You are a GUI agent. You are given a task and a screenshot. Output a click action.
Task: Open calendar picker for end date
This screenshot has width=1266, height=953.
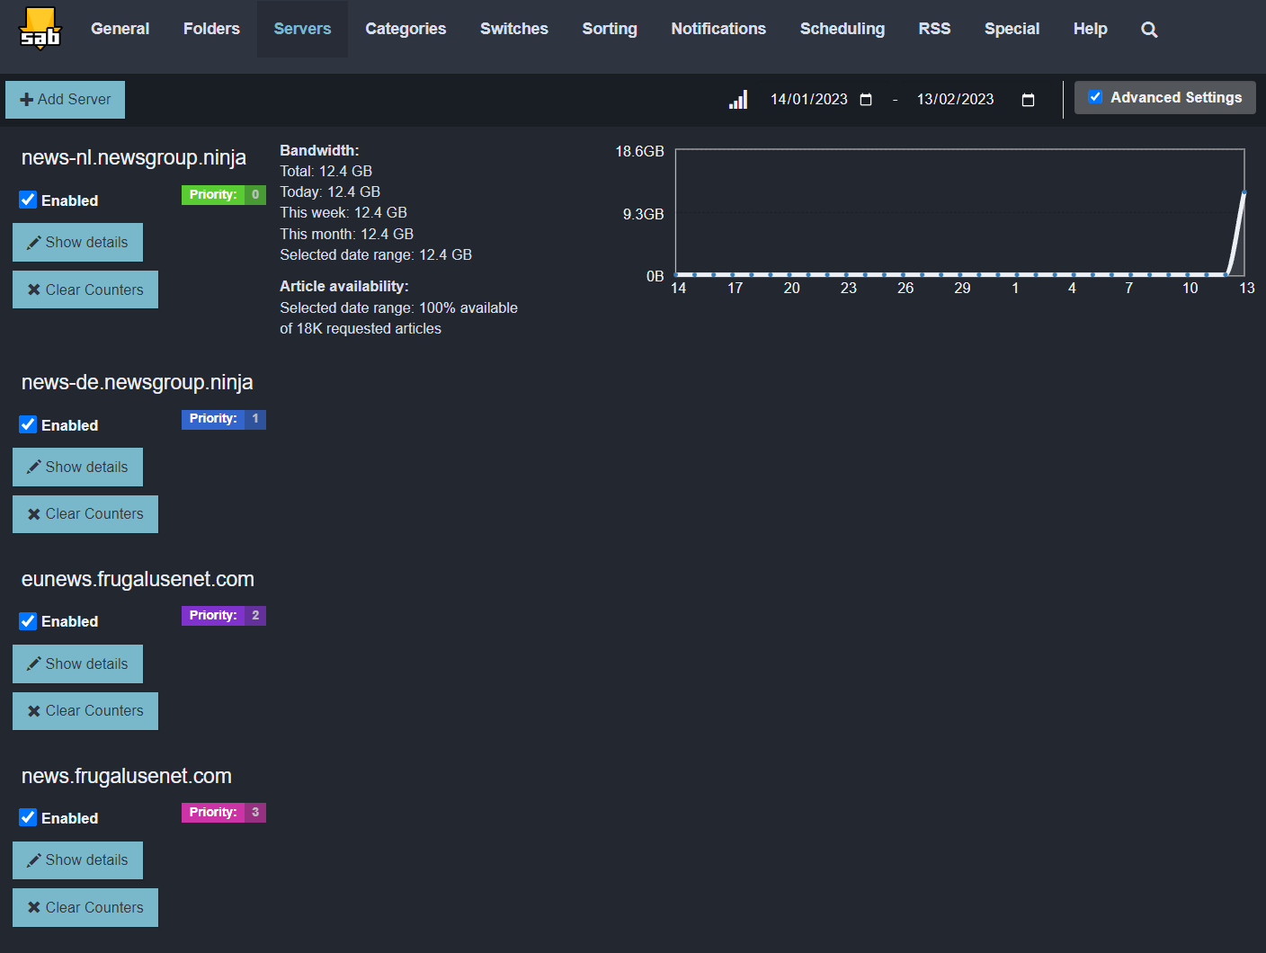(1028, 100)
